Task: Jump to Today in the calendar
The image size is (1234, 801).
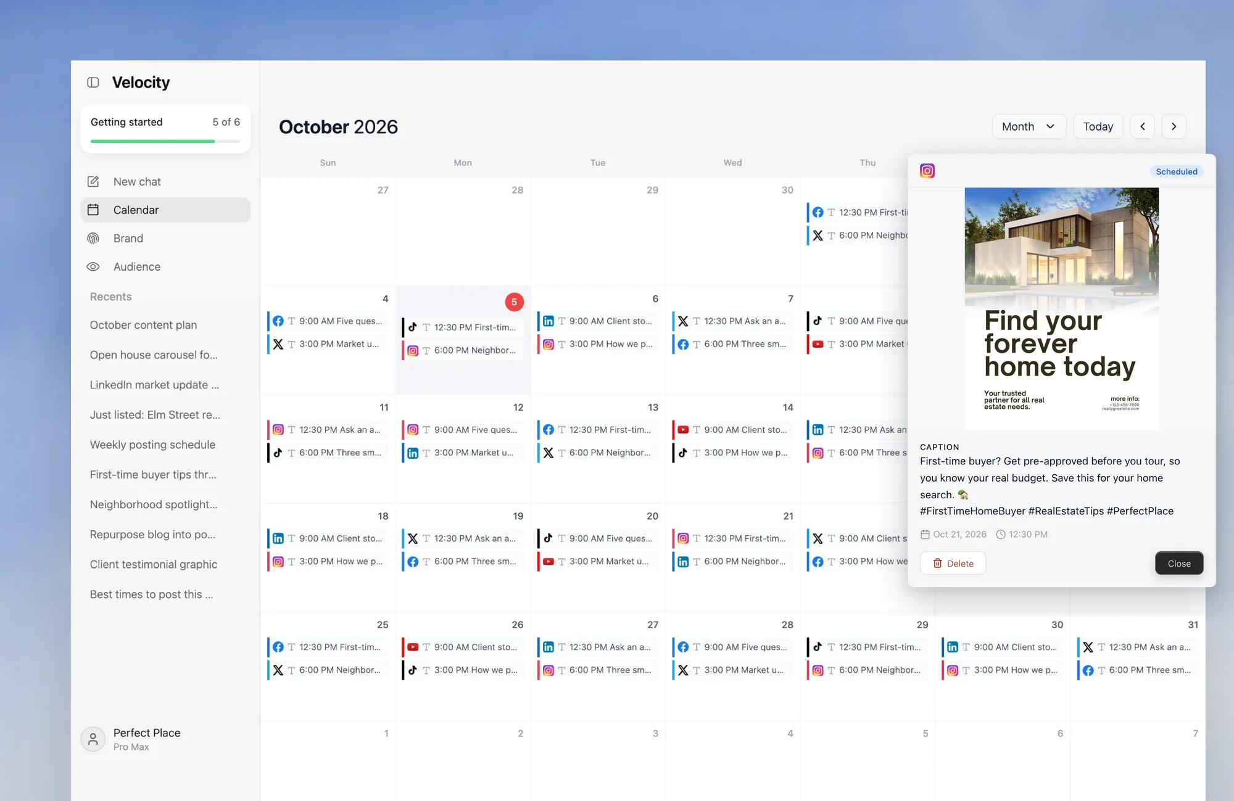Action: 1098,126
